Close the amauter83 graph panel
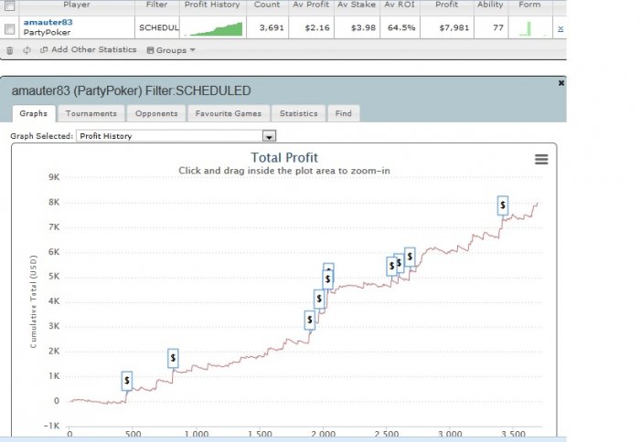Viewport: 640px width, 442px height. (x=561, y=83)
